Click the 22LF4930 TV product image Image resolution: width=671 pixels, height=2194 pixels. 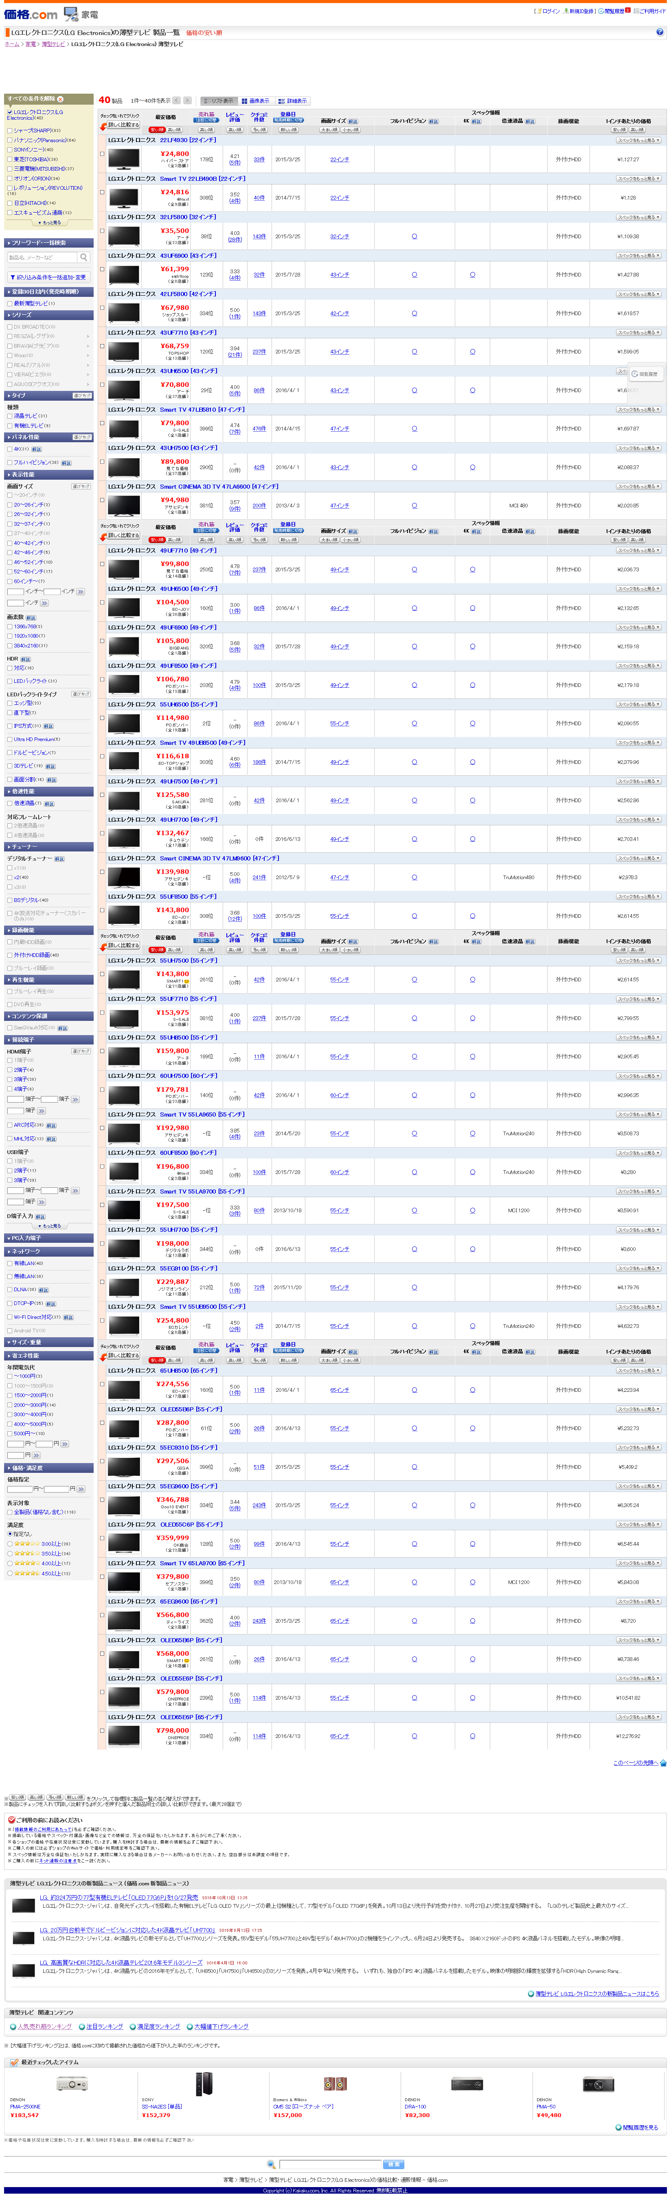tap(124, 159)
